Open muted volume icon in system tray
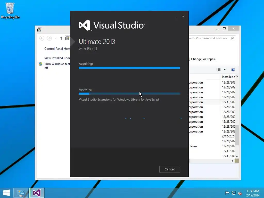The image size is (264, 198). click(x=240, y=193)
